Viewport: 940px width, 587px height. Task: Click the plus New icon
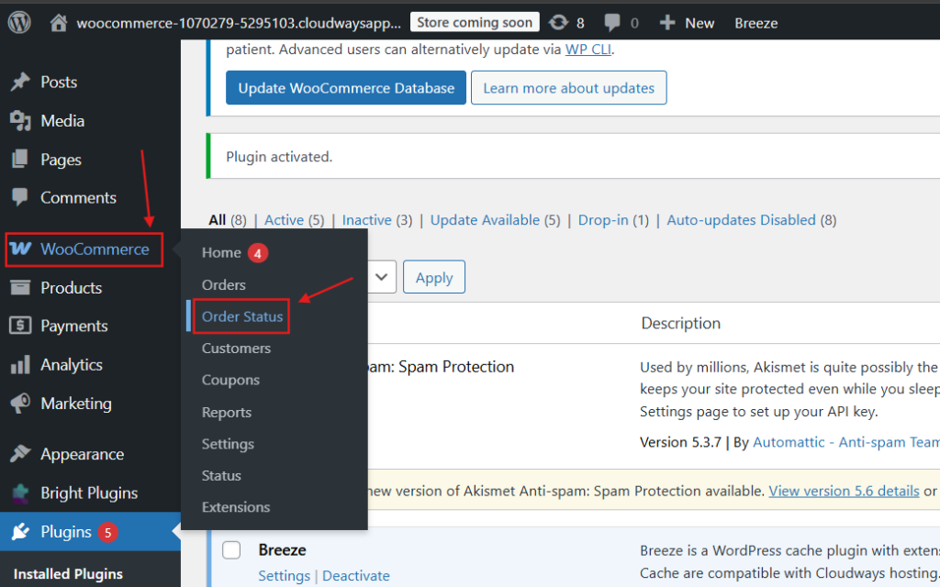pyautogui.click(x=666, y=23)
